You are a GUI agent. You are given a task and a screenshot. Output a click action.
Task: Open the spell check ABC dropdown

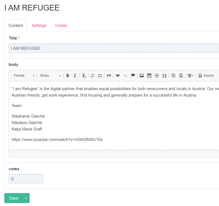click(190, 76)
